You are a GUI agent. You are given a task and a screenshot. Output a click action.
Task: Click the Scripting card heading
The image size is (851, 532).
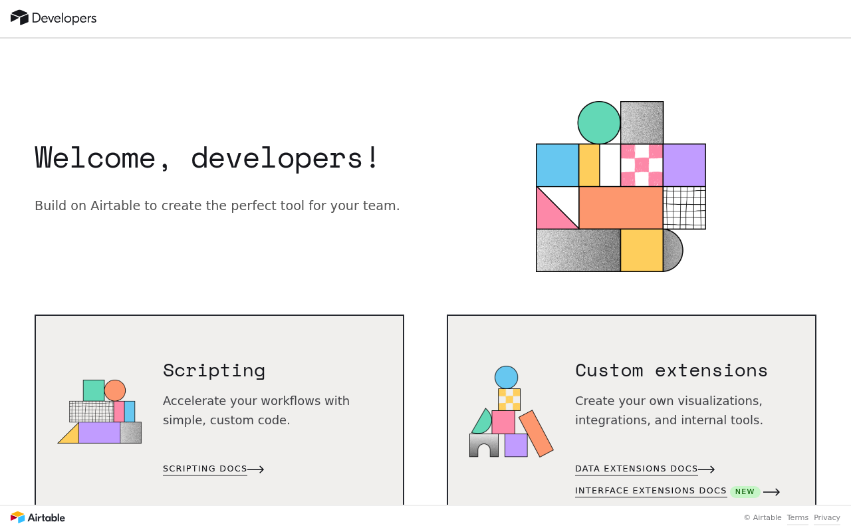point(214,370)
